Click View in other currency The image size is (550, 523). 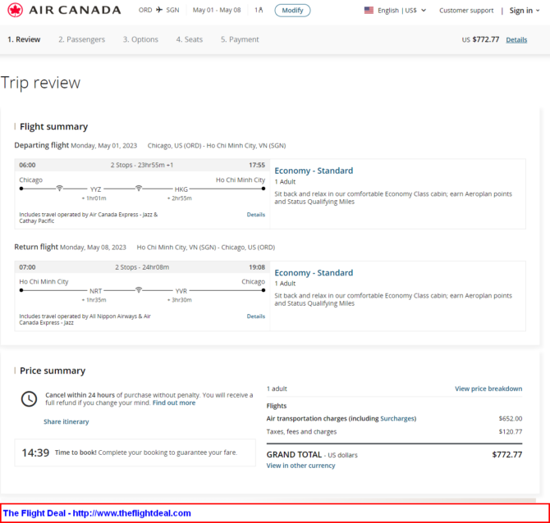tap(300, 466)
